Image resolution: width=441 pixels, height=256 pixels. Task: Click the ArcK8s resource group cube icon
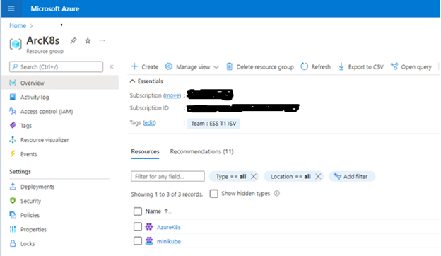point(16,44)
